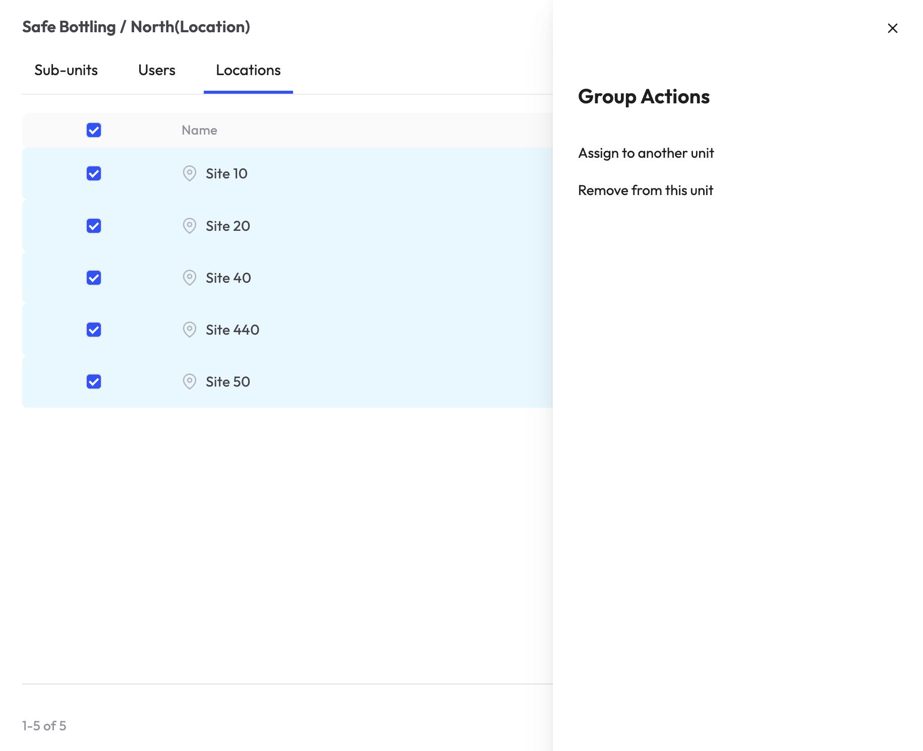Click the Site 20 name
The height and width of the screenshot is (751, 923).
click(228, 226)
